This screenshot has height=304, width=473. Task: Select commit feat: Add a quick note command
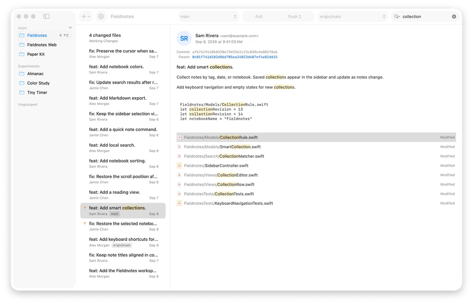[123, 132]
